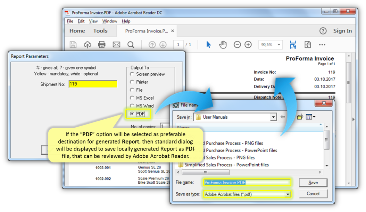
Task: Expand the Save in User Manuals dropdown
Action: point(273,117)
